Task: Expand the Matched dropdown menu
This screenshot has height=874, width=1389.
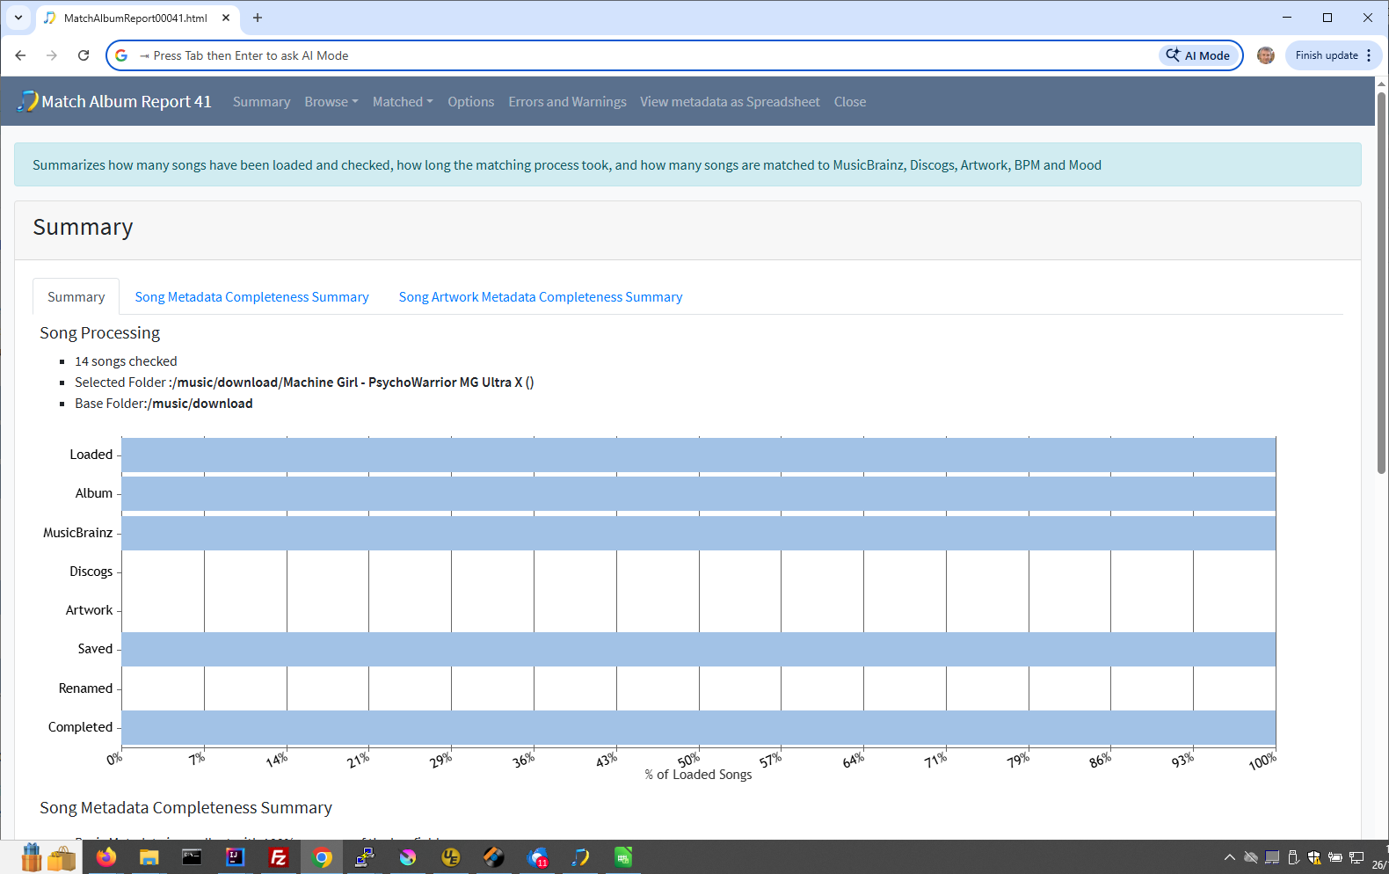Action: (402, 102)
